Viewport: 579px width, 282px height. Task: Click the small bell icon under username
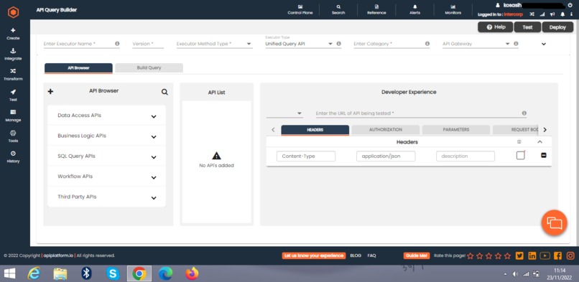click(x=562, y=14)
